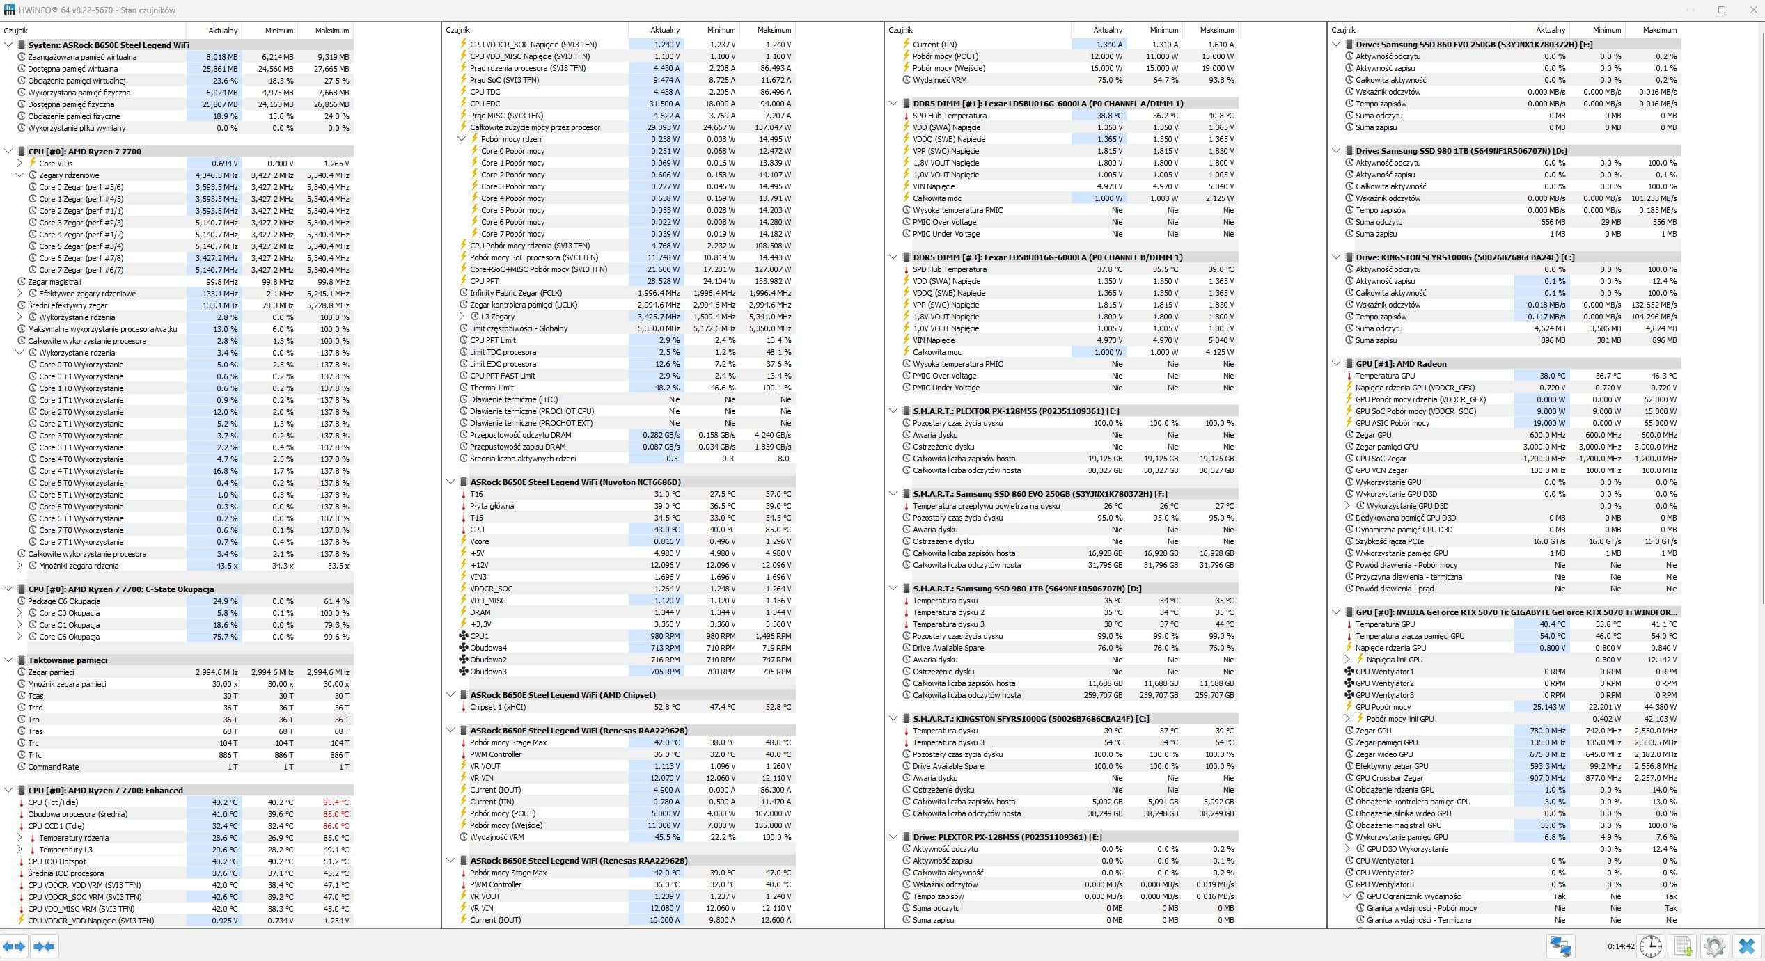Open sensor settings gear icon
Image resolution: width=1765 pixels, height=961 pixels.
(1714, 946)
